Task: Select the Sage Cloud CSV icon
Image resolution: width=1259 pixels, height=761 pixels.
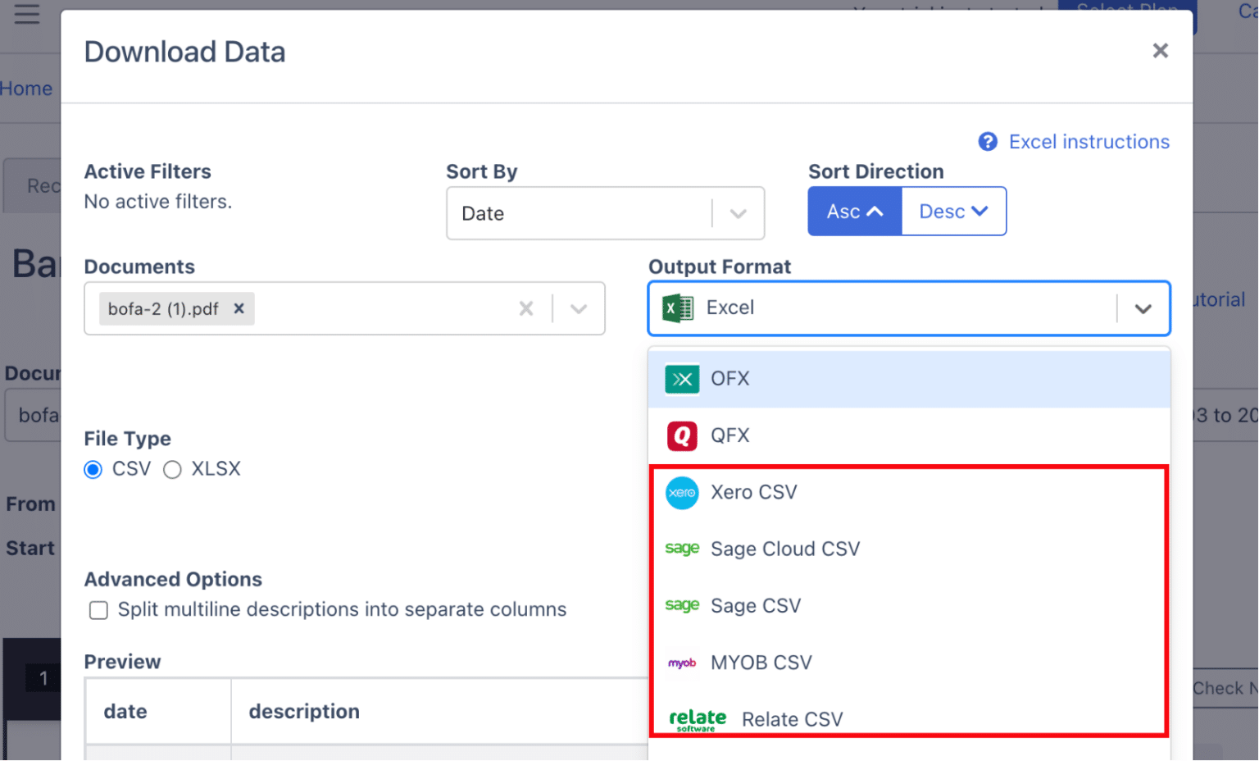Action: point(682,549)
